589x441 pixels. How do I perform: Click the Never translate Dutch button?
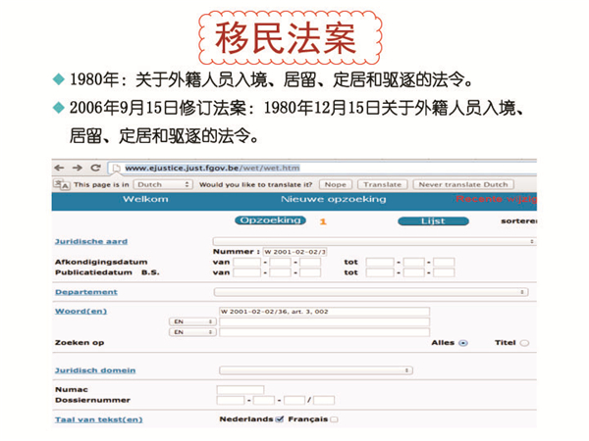(462, 184)
